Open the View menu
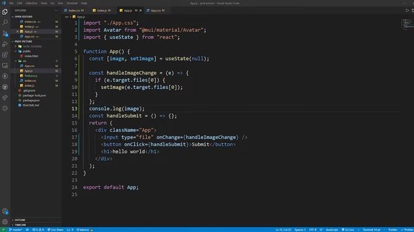 tap(44, 3)
